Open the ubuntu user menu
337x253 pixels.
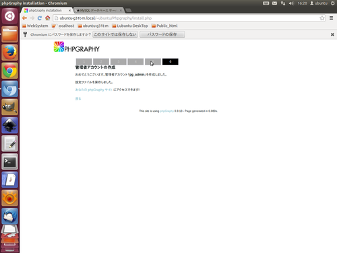tap(319, 3)
